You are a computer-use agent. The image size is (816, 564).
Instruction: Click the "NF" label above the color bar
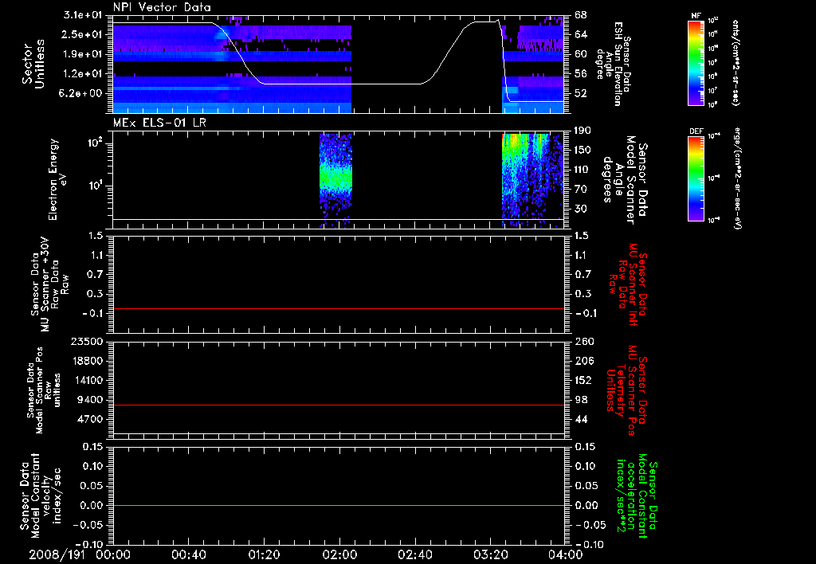(696, 16)
